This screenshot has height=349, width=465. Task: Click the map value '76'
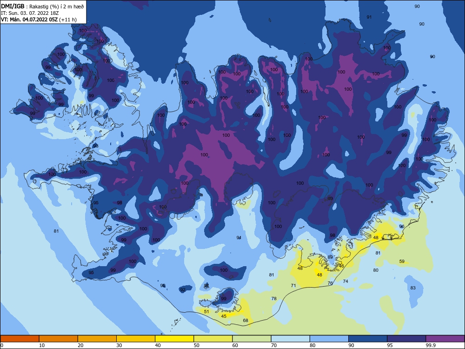click(x=330, y=283)
